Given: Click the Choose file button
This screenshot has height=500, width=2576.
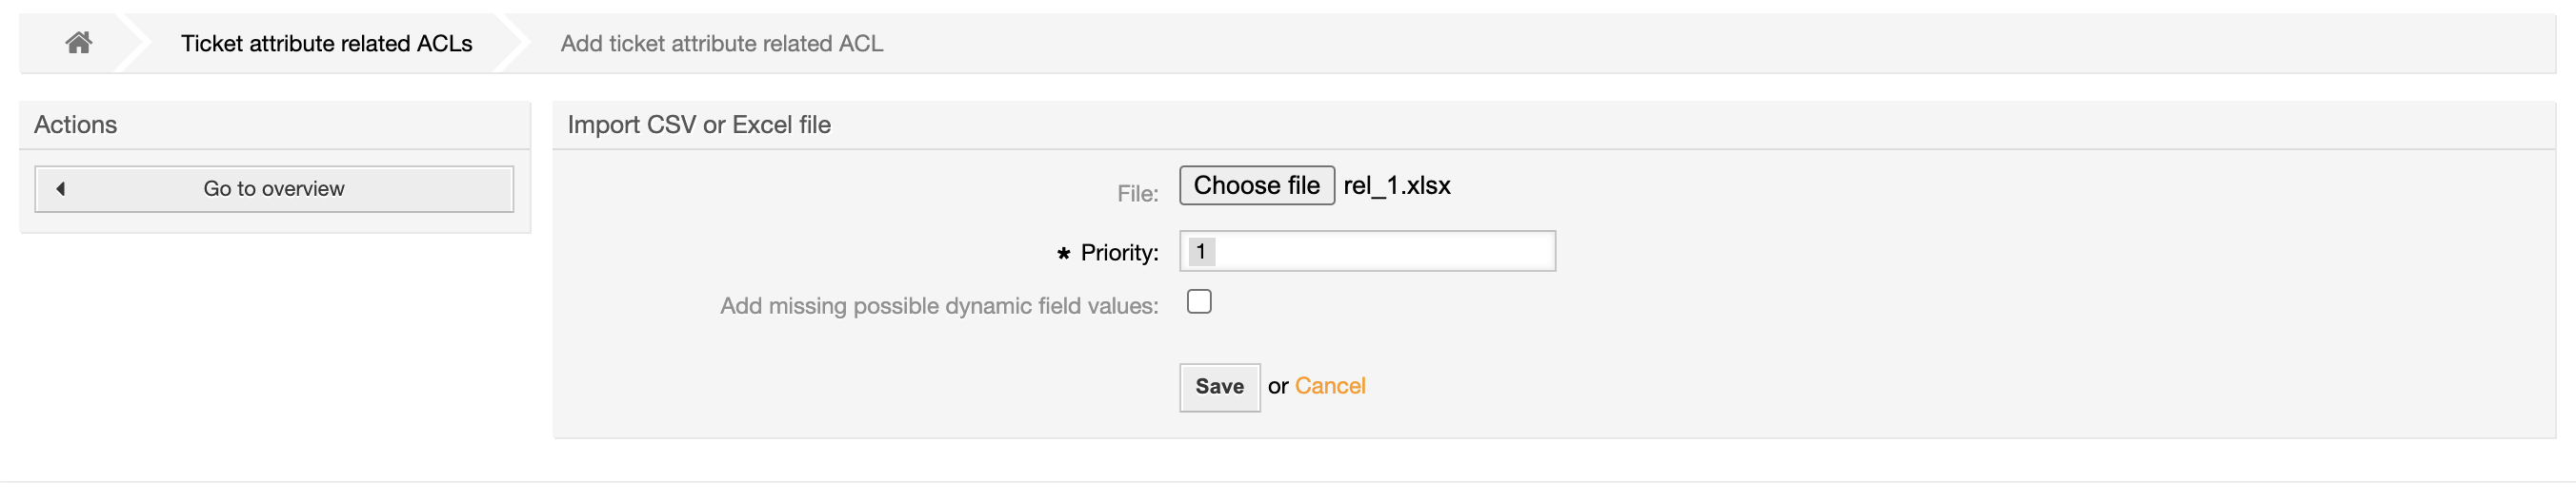Looking at the screenshot, I should coord(1256,185).
